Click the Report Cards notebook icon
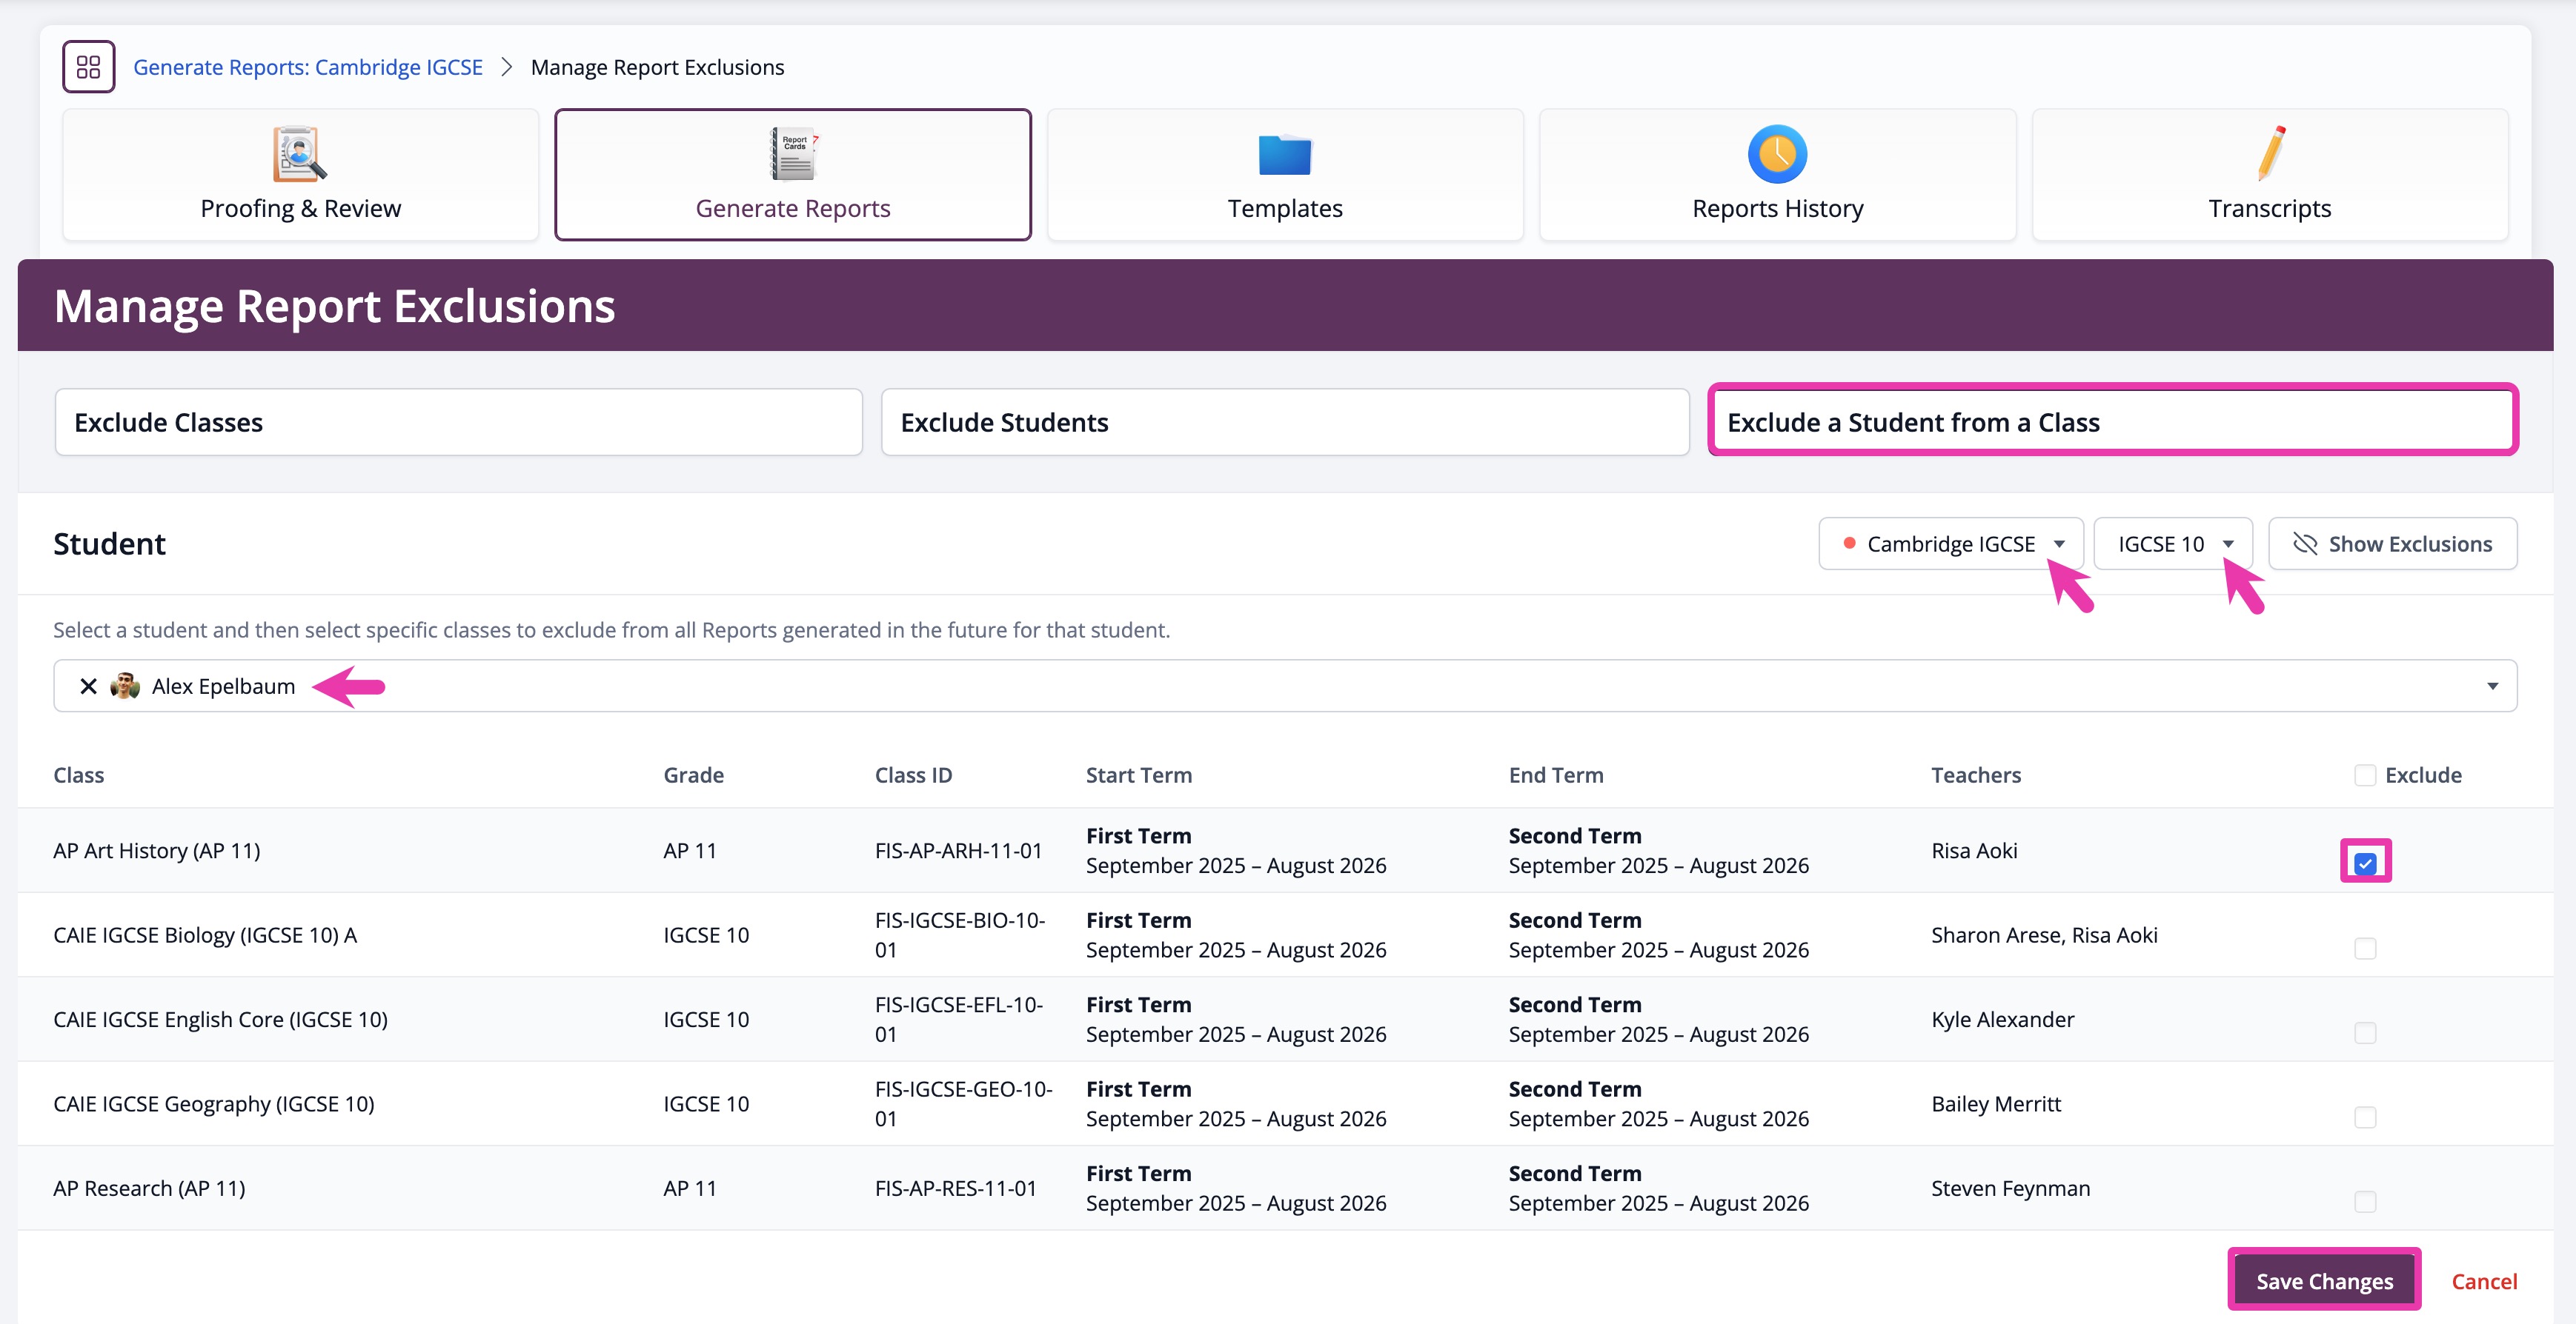Viewport: 2576px width, 1324px height. tap(793, 154)
